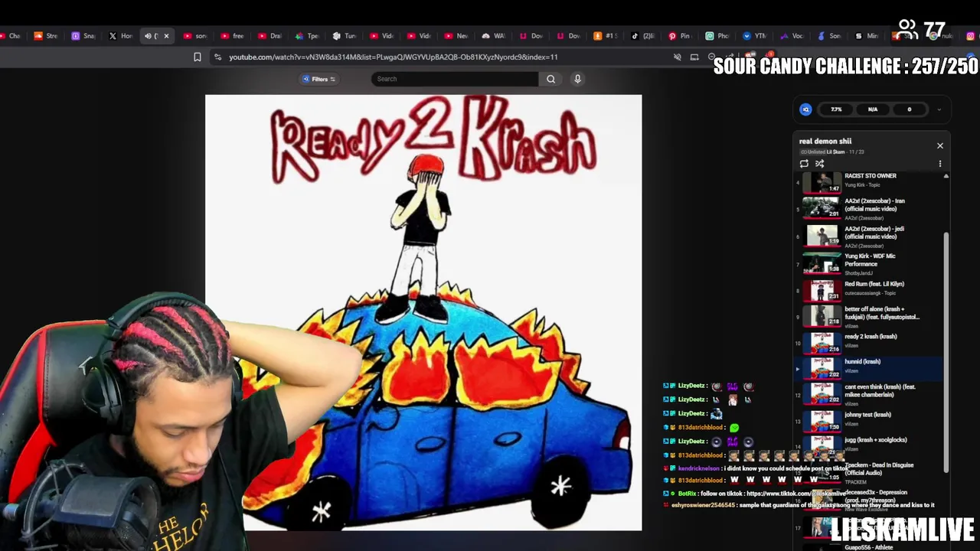Switch to the 'YTM' browser tab
The image size is (980, 551).
(755, 36)
